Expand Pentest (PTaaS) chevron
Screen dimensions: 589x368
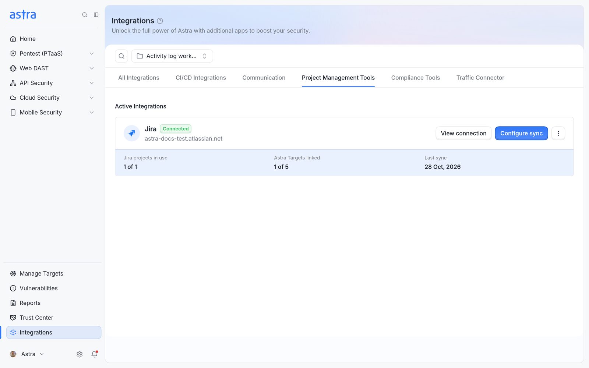[92, 54]
